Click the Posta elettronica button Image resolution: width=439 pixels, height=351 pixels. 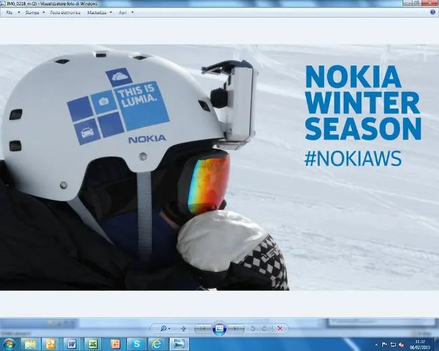coord(66,13)
